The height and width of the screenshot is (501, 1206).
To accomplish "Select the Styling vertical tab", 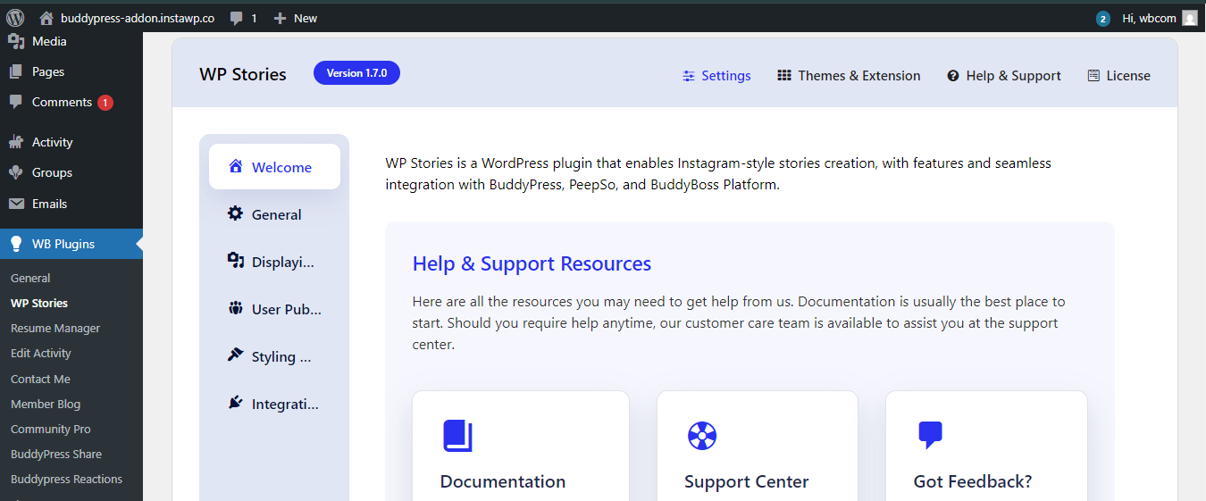I will [x=274, y=356].
